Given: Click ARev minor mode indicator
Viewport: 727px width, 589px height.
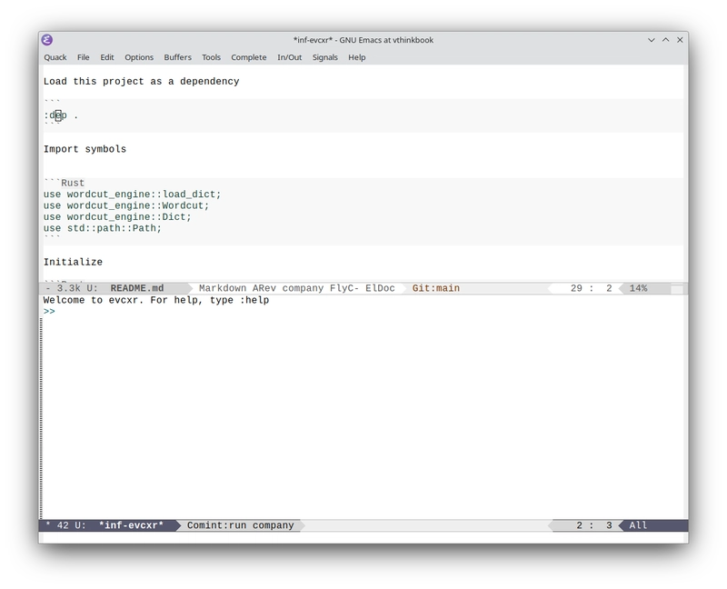Looking at the screenshot, I should [x=264, y=288].
